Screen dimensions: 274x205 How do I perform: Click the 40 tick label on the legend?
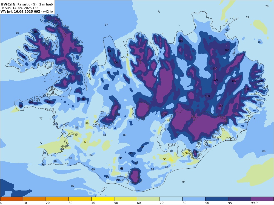tap(93, 203)
